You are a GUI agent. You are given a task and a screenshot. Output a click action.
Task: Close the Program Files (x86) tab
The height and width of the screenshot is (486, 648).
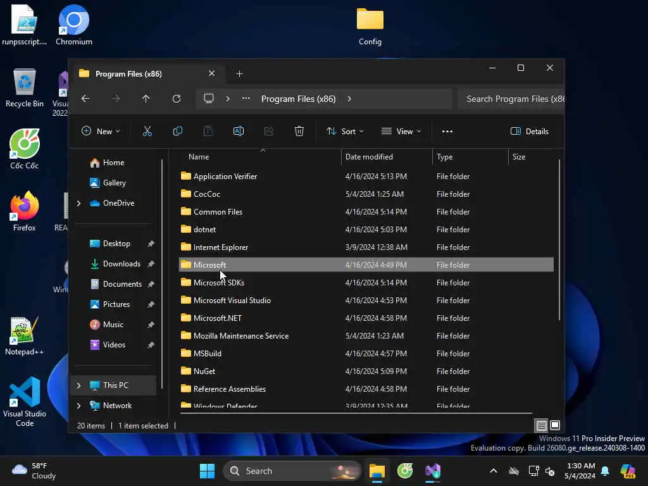(x=211, y=73)
